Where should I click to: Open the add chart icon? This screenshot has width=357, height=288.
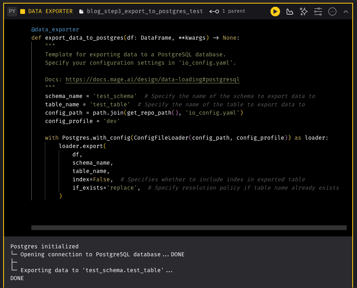pyautogui.click(x=290, y=12)
